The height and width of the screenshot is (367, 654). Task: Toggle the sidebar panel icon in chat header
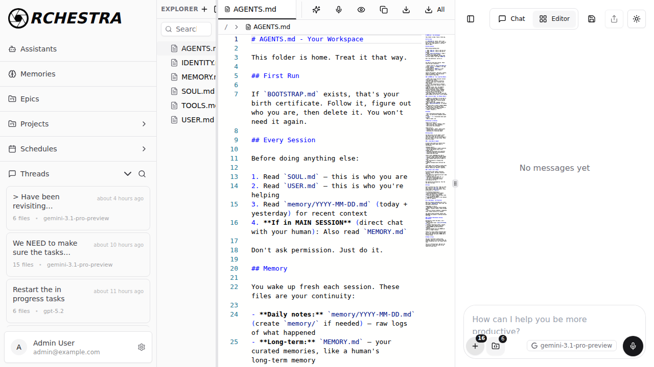[x=471, y=19]
